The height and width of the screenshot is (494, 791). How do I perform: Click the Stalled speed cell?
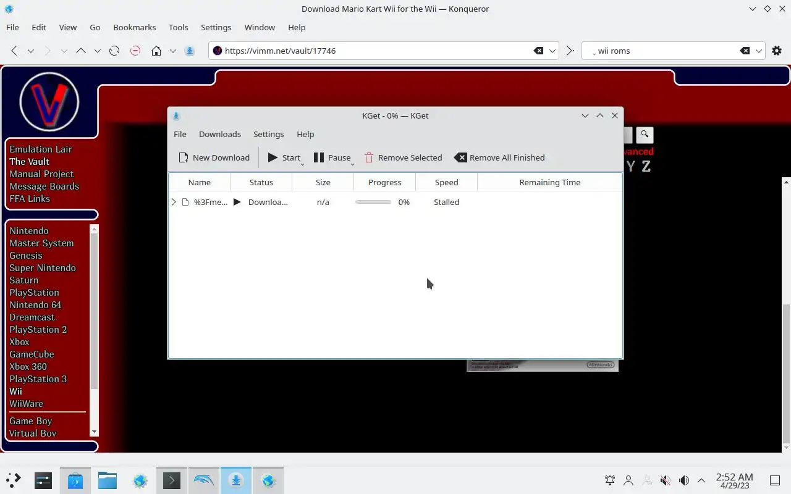(446, 202)
